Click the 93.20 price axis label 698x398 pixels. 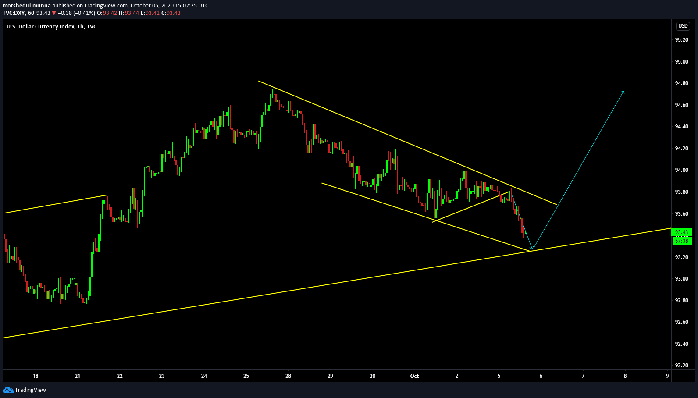tap(681, 257)
